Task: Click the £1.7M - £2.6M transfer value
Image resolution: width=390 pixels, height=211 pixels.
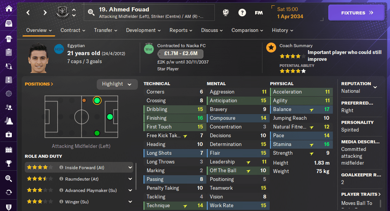Action: pos(180,54)
